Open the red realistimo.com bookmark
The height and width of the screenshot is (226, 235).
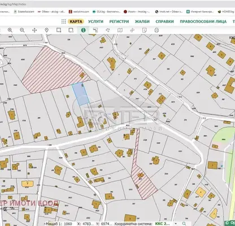coord(79,12)
